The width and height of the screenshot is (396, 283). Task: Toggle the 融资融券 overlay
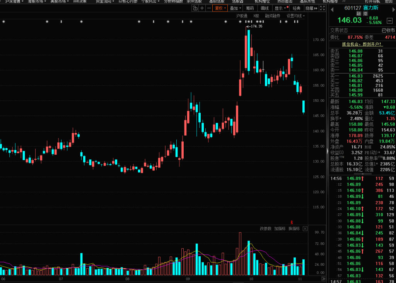tap(273, 16)
